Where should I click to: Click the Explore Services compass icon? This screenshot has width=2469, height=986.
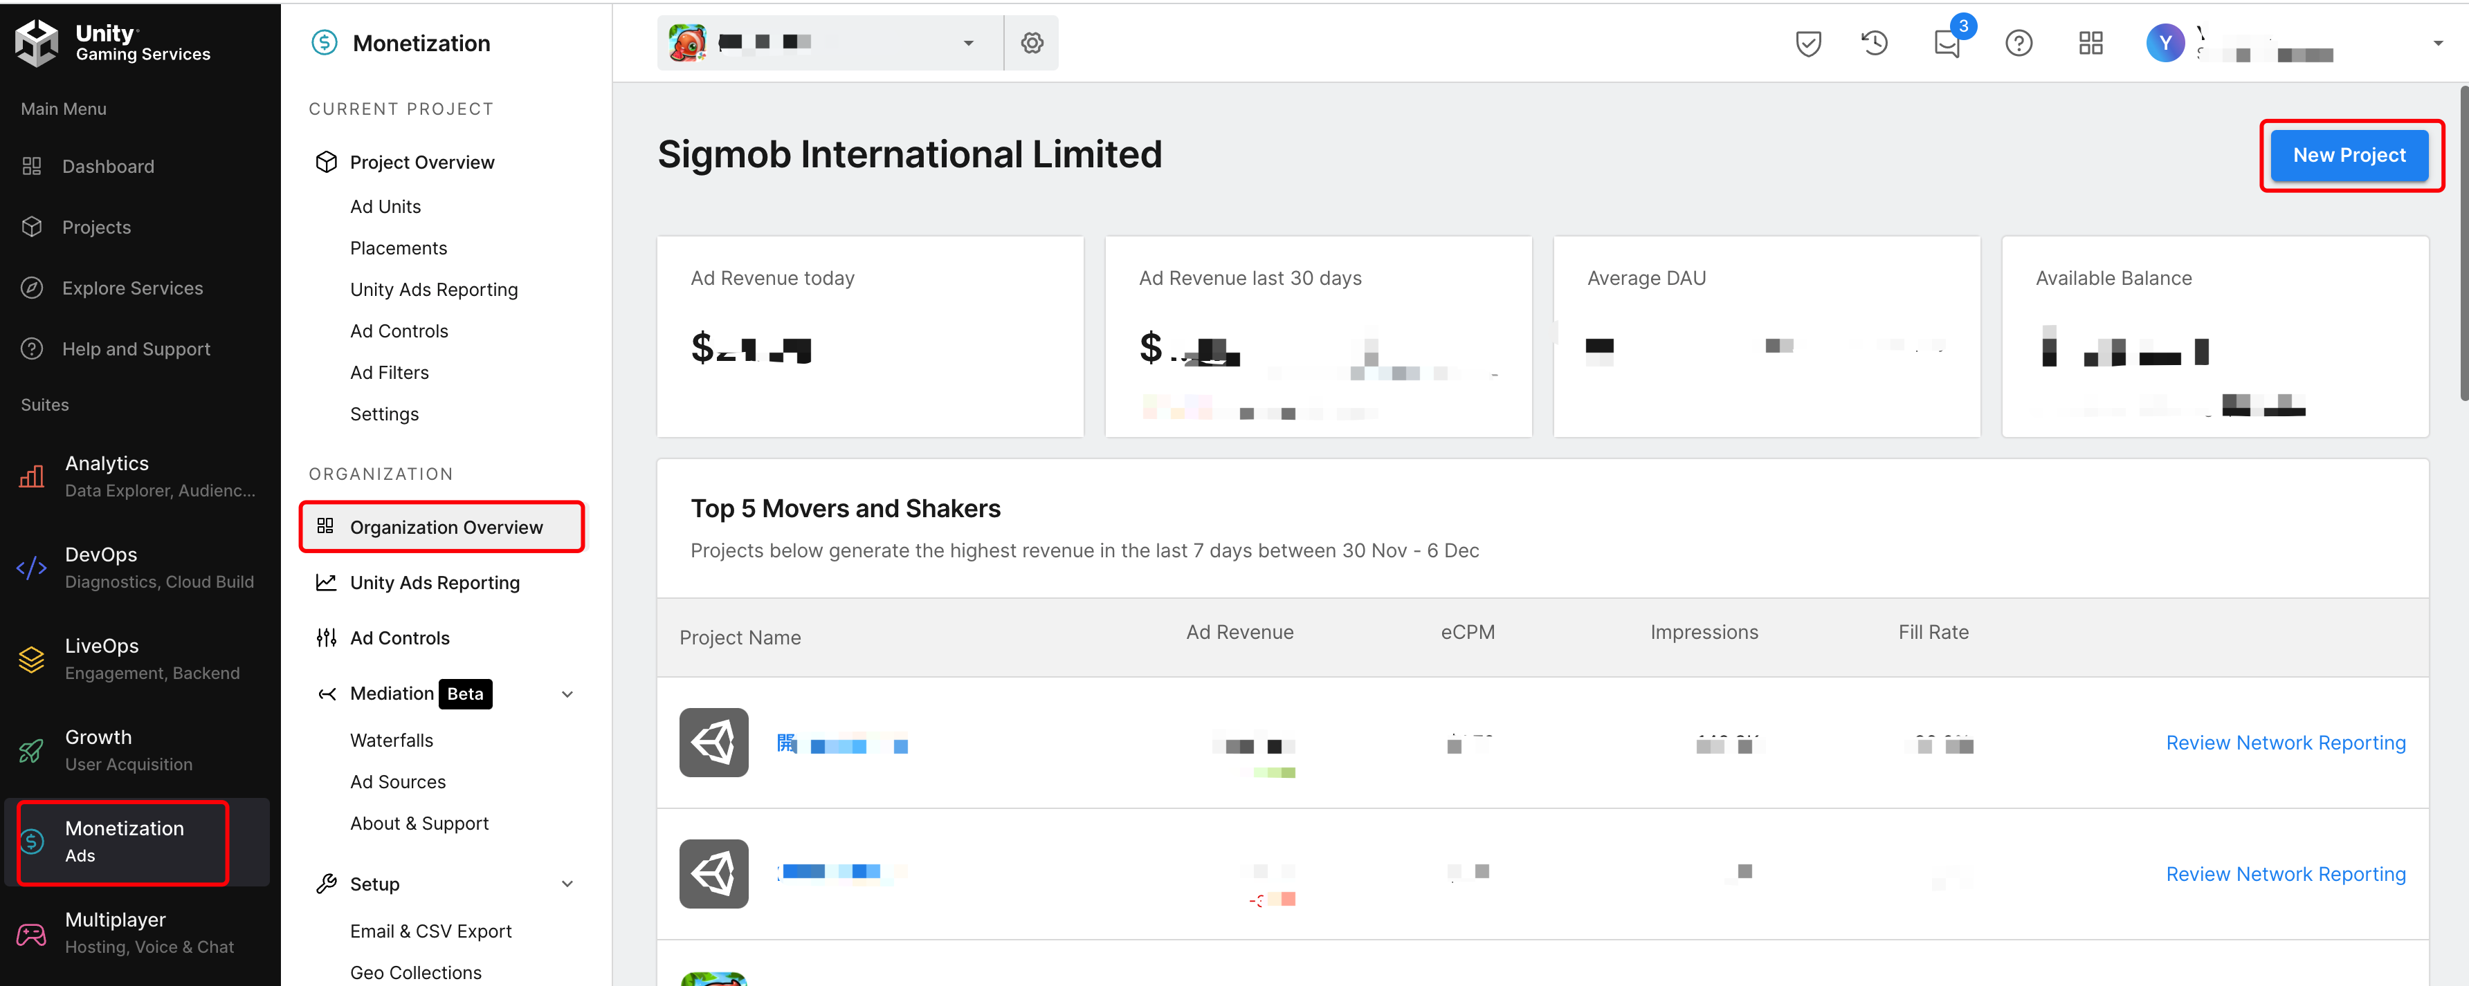point(32,288)
